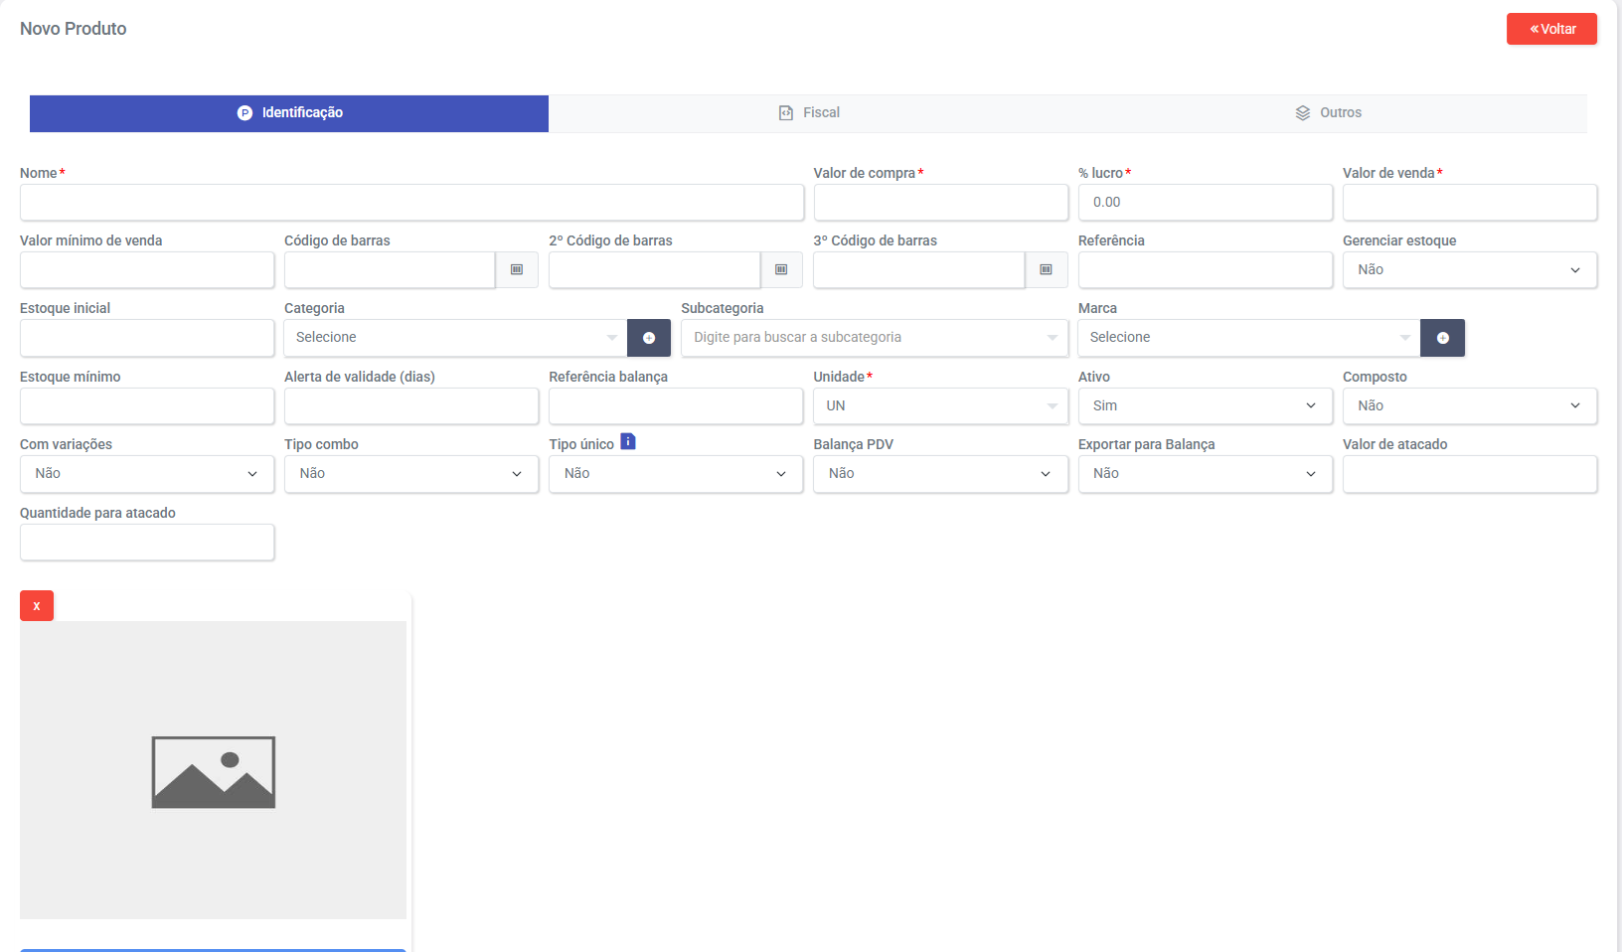Click the image placeholder thumbnail

213,770
